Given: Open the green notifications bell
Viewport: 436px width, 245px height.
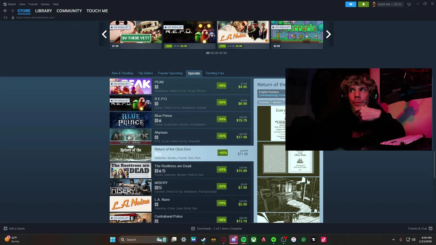Looking at the screenshot, I should [x=363, y=4].
